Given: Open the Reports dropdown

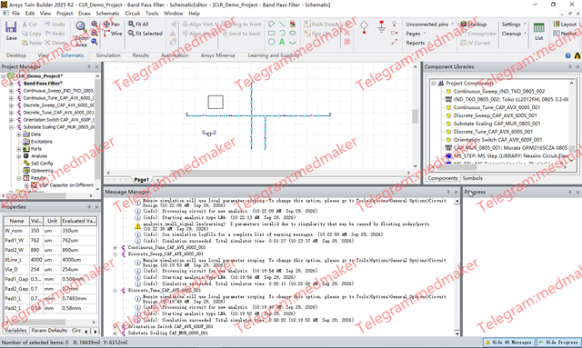Looking at the screenshot, I should (418, 43).
